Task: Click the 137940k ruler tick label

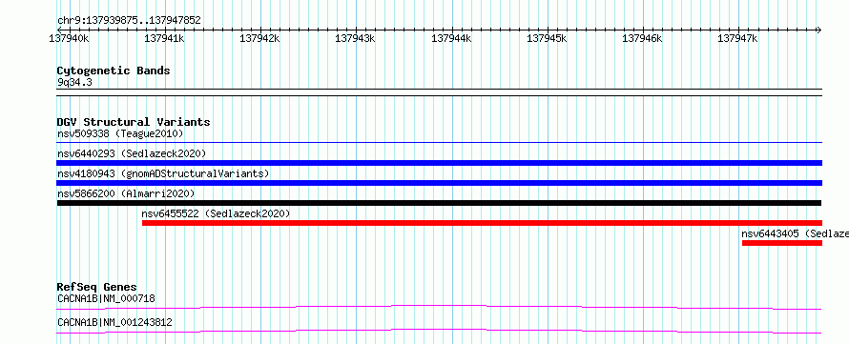Action: (69, 38)
